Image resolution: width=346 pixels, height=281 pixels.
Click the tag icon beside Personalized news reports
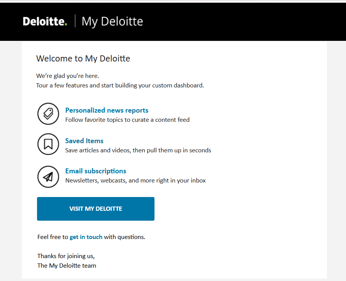coord(48,114)
